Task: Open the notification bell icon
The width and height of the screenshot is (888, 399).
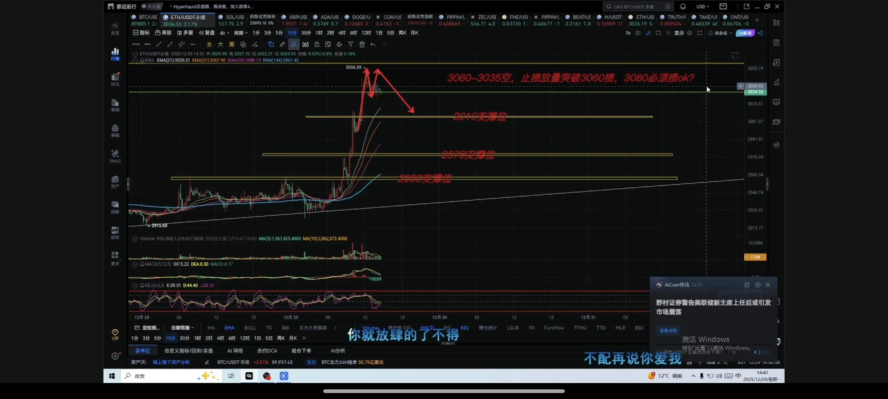Action: click(682, 7)
